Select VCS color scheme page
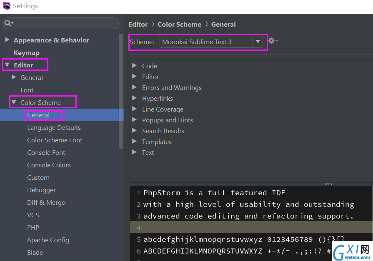This screenshot has width=373, height=261. point(33,215)
